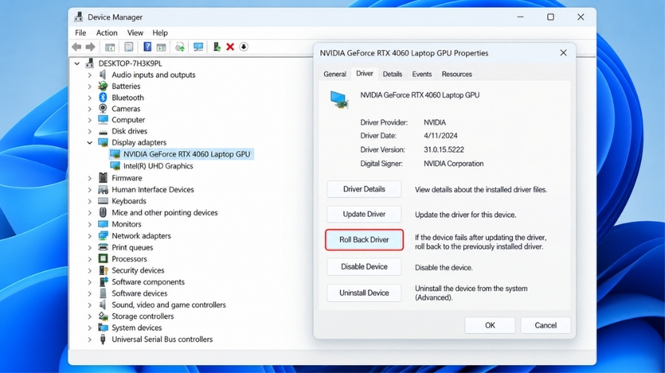Viewport: 665px width, 373px height.
Task: Click Show/Hide Console Tree toolbar icon
Action: pos(110,47)
